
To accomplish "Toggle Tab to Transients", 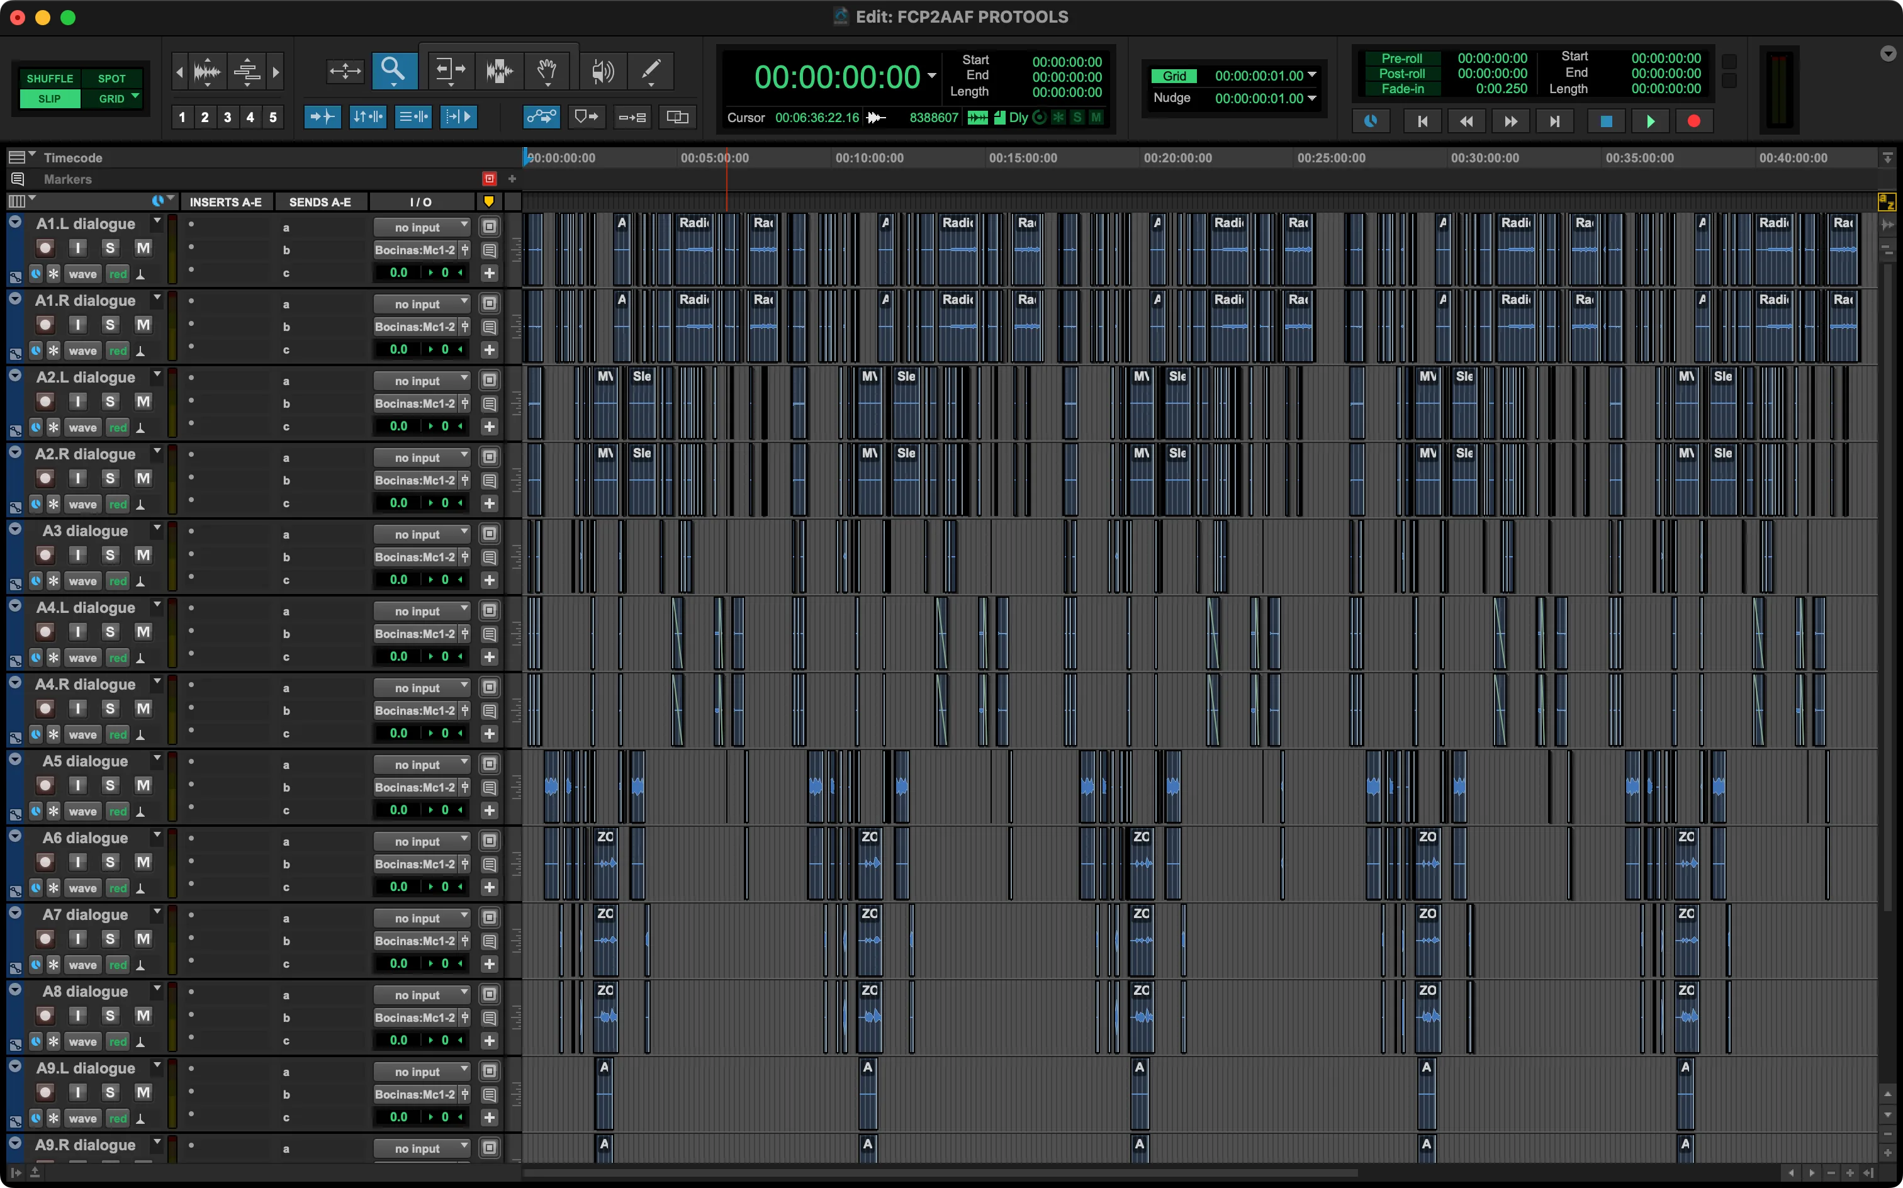I will click(x=322, y=117).
